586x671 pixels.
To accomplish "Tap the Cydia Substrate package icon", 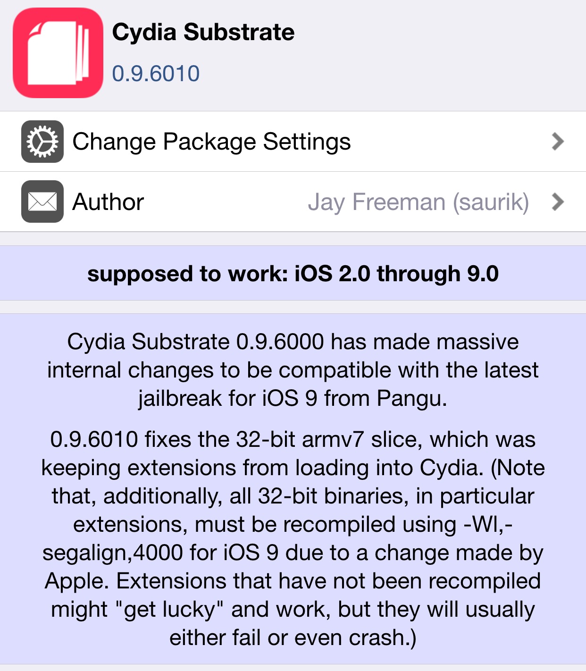I will tap(58, 53).
